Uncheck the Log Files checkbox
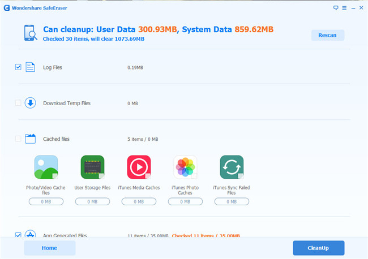 [x=18, y=67]
